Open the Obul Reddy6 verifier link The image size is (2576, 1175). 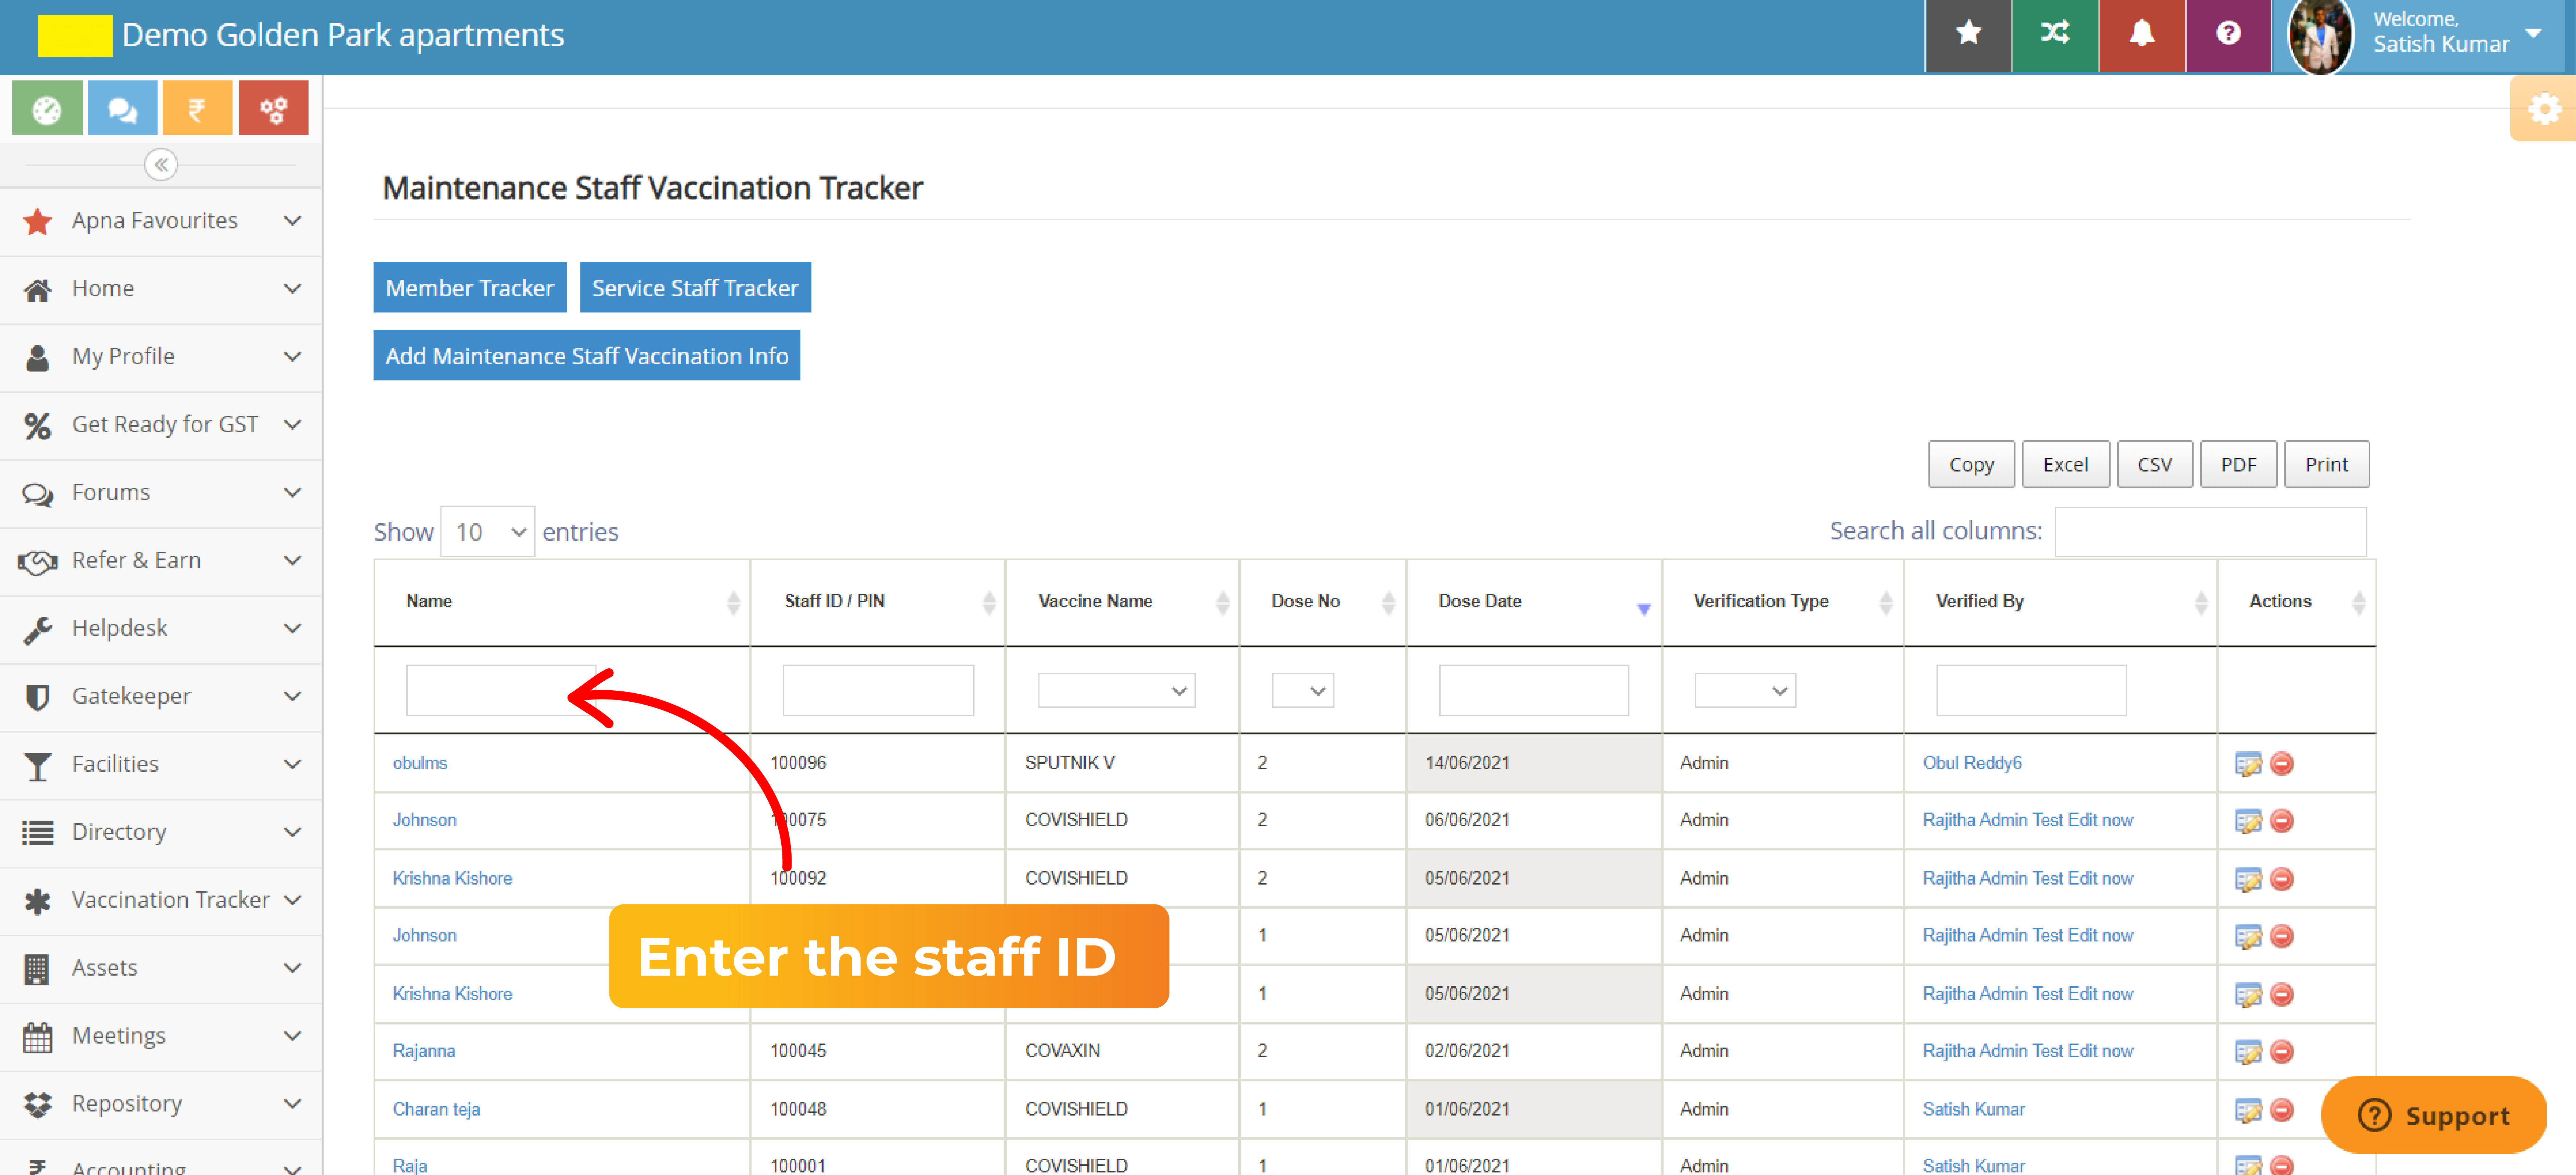[x=1972, y=763]
